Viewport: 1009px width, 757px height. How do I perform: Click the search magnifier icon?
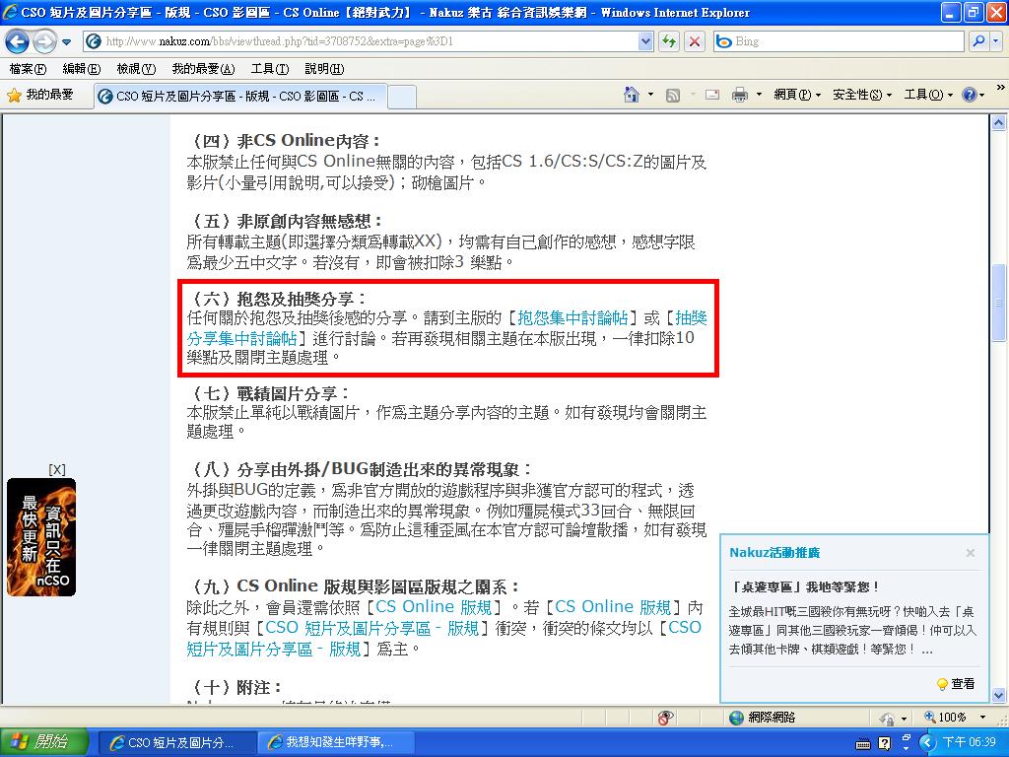[978, 41]
